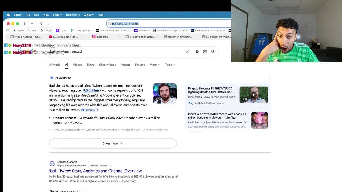Open the three-dot menu beside streamscharts.com
Image resolution: width=342 pixels, height=192 pixels.
111,166
